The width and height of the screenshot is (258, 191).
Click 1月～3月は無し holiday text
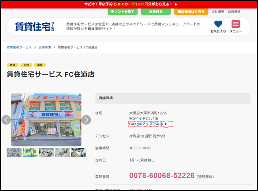142,160
